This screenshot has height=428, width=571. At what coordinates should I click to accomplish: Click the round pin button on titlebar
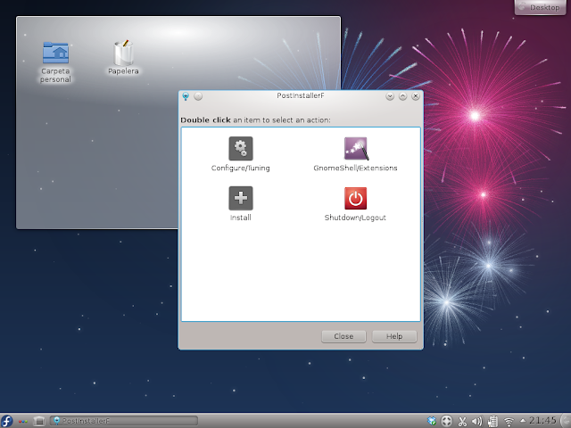(198, 96)
